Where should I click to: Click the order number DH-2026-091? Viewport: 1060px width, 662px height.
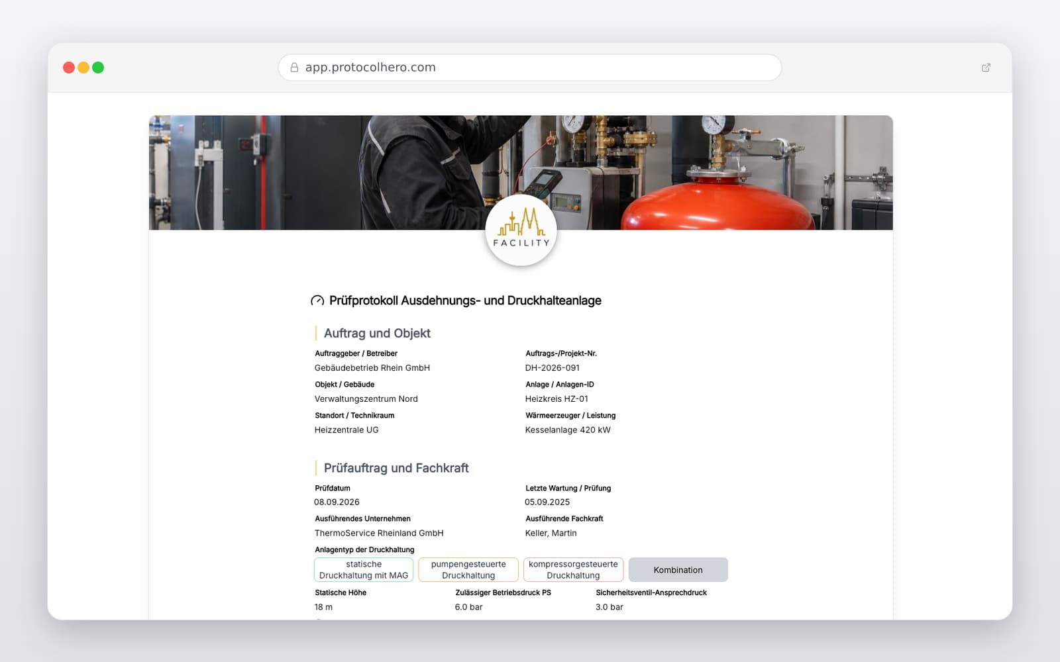(553, 368)
